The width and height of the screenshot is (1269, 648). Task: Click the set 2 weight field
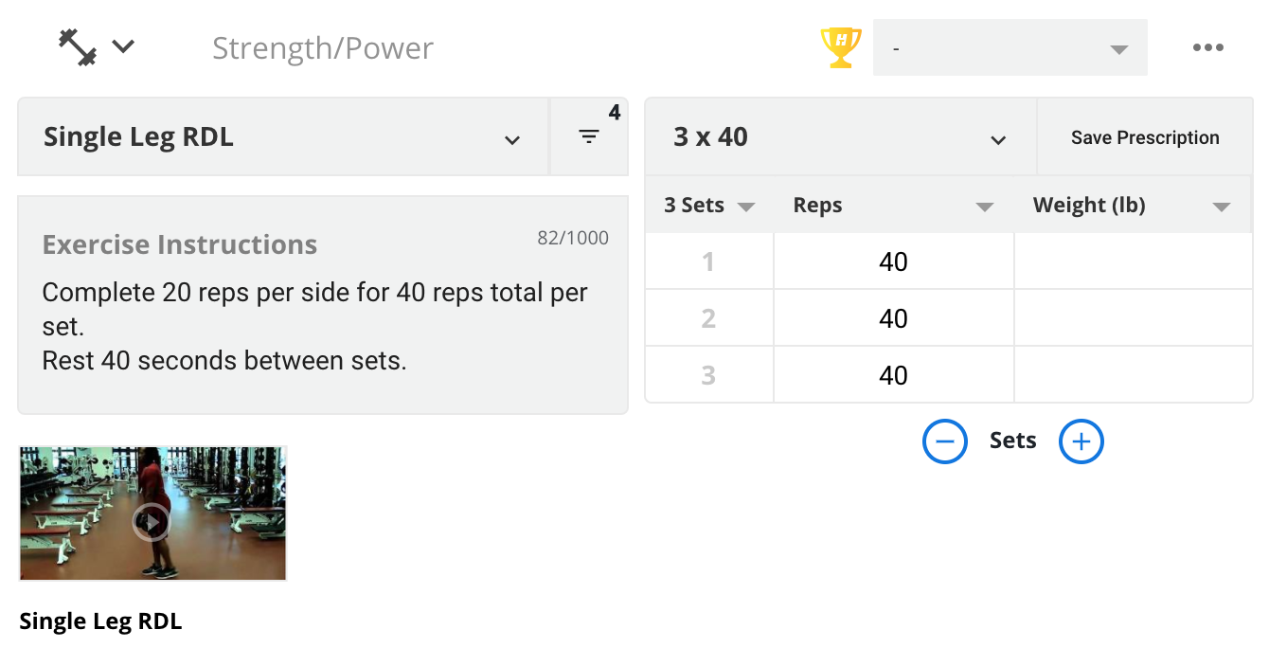tap(1133, 318)
